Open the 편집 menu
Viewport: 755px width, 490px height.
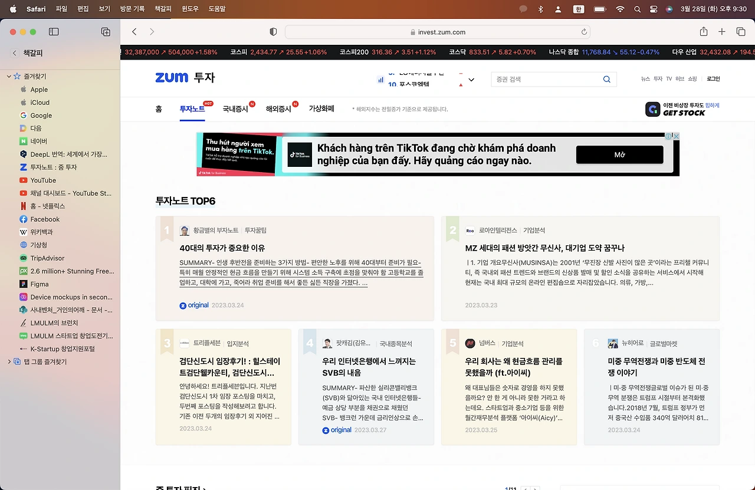[83, 9]
